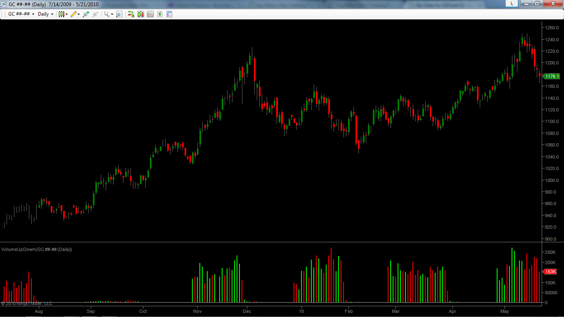Viewport: 564px width, 317px height.
Task: Restore down the chart window
Action: [x=537, y=3]
